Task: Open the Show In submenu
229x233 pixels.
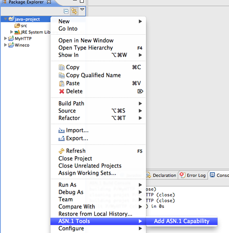Action: pyautogui.click(x=98, y=55)
